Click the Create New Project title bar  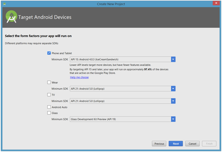tap(111, 4)
